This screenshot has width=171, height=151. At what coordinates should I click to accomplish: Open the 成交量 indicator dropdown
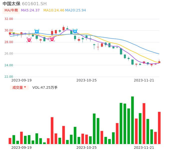pyautogui.click(x=19, y=87)
